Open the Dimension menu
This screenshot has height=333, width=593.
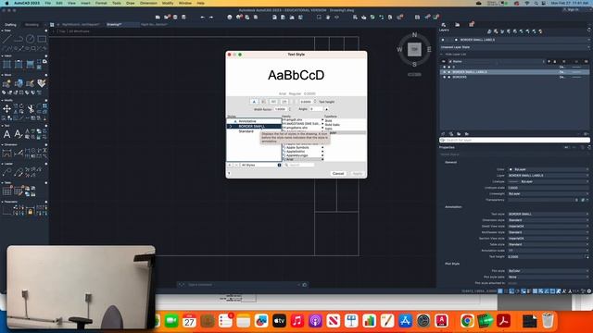pos(148,3)
